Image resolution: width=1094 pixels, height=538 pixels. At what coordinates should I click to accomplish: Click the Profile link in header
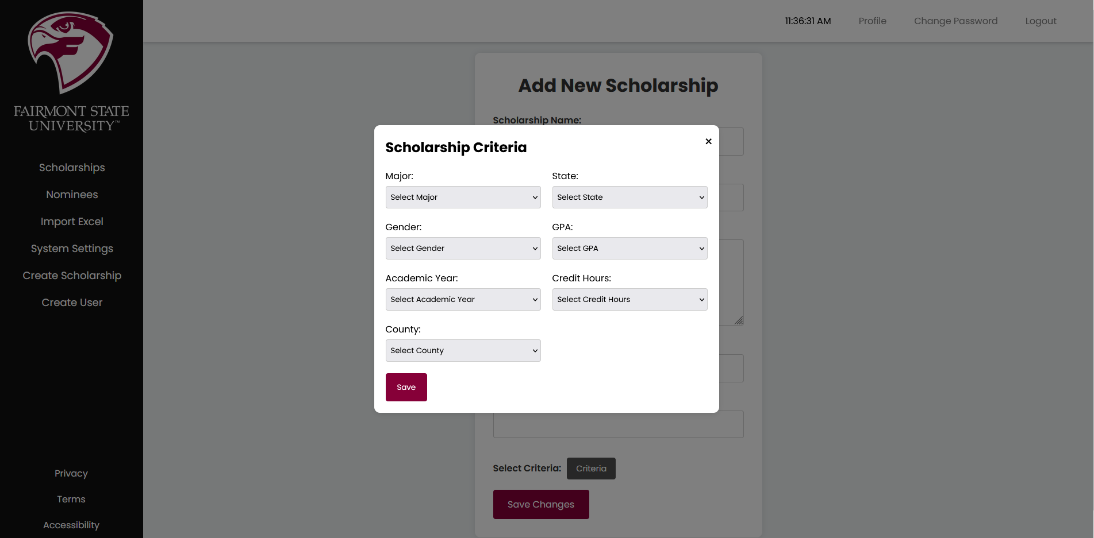click(872, 21)
